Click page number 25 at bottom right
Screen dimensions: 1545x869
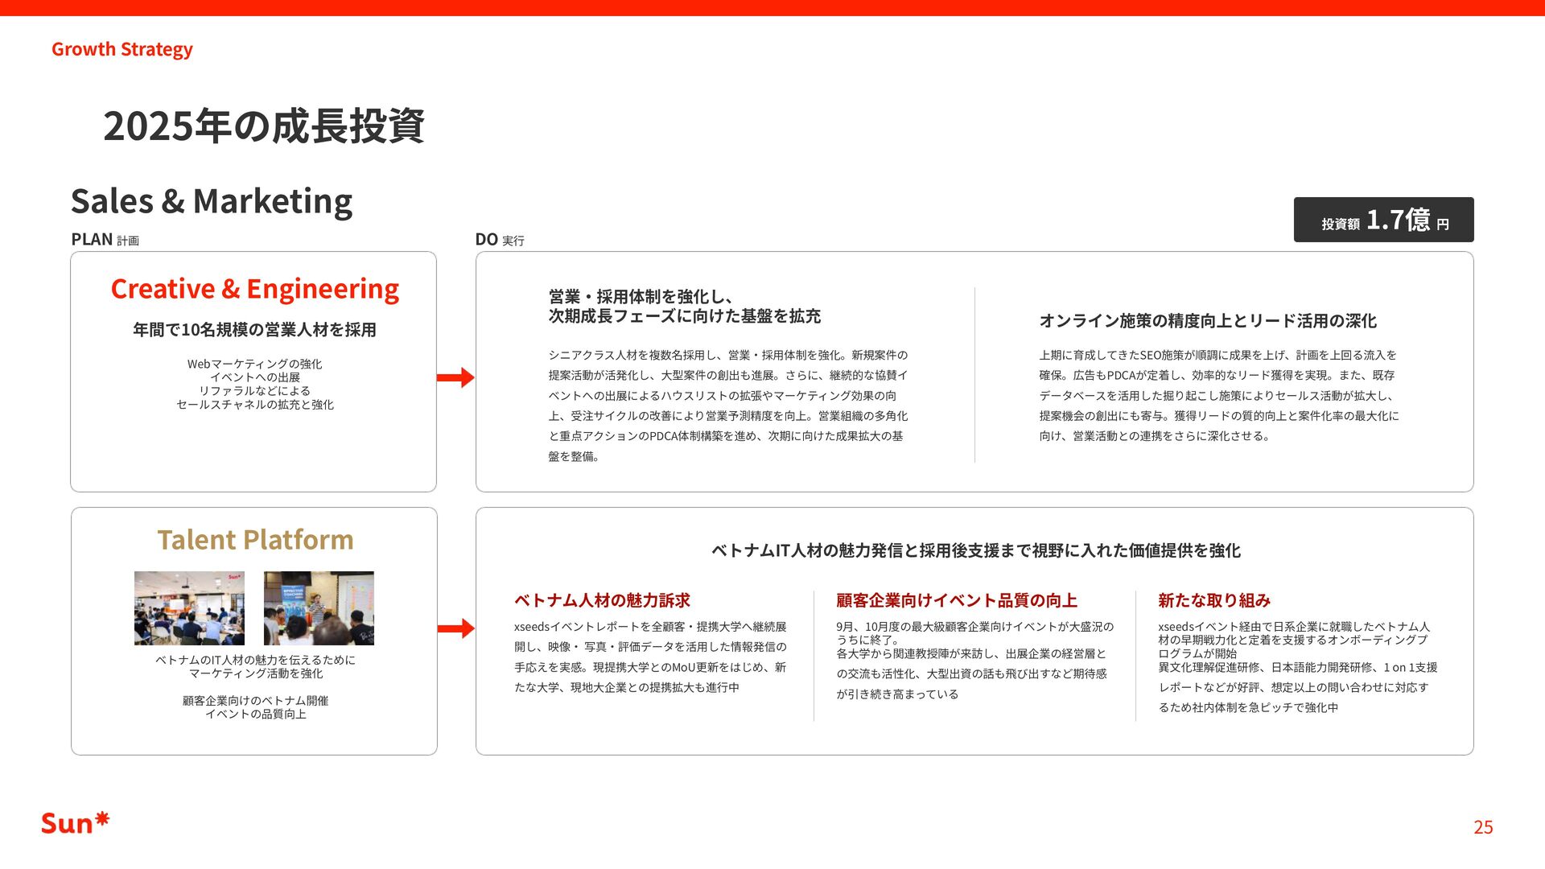[x=1483, y=827]
